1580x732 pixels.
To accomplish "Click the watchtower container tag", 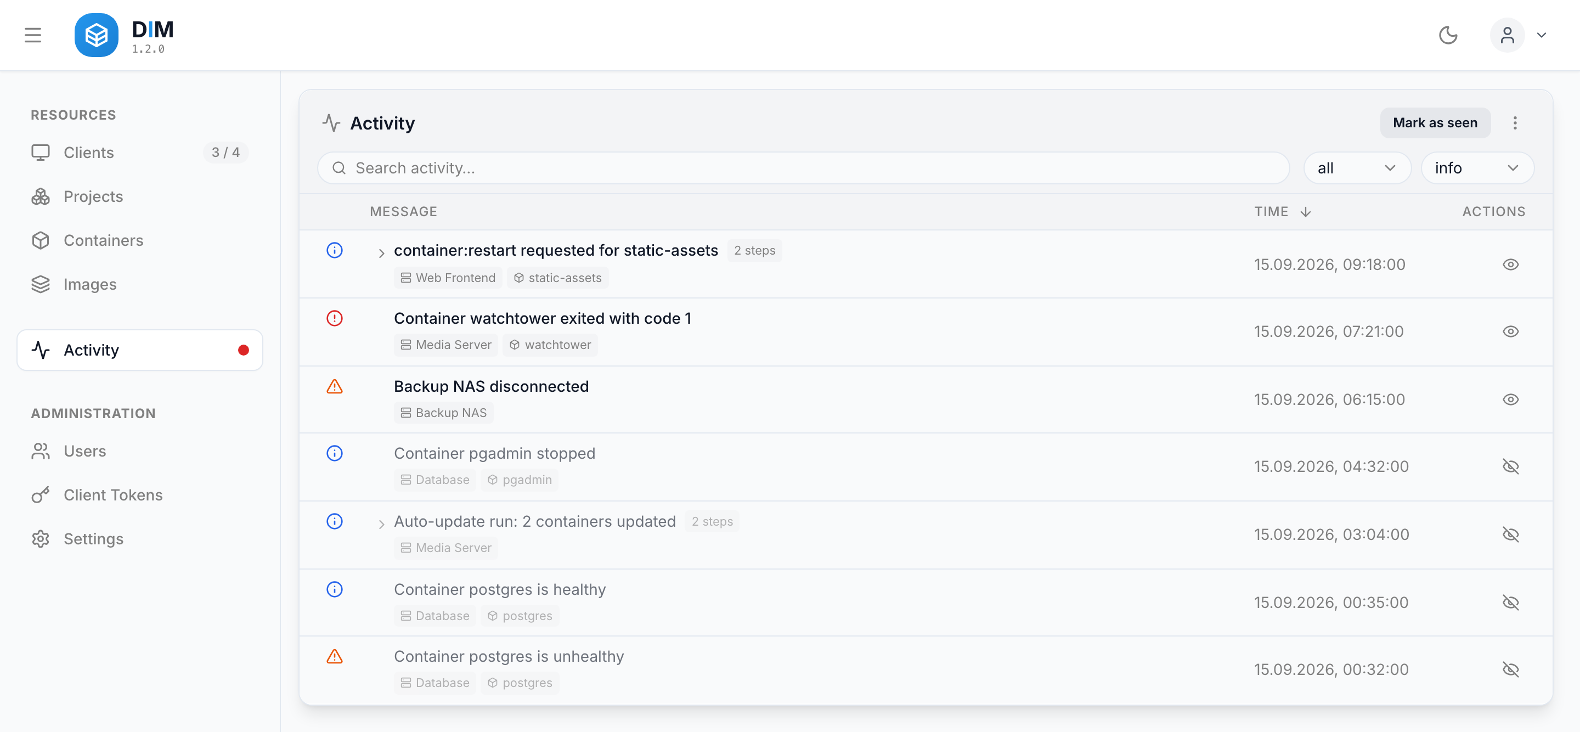I will (550, 345).
